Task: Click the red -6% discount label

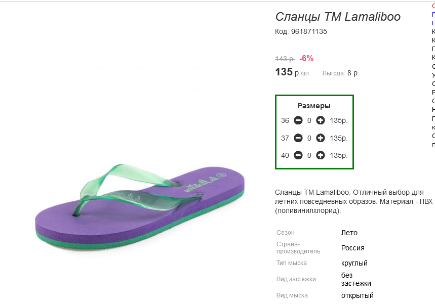Action: (306, 59)
